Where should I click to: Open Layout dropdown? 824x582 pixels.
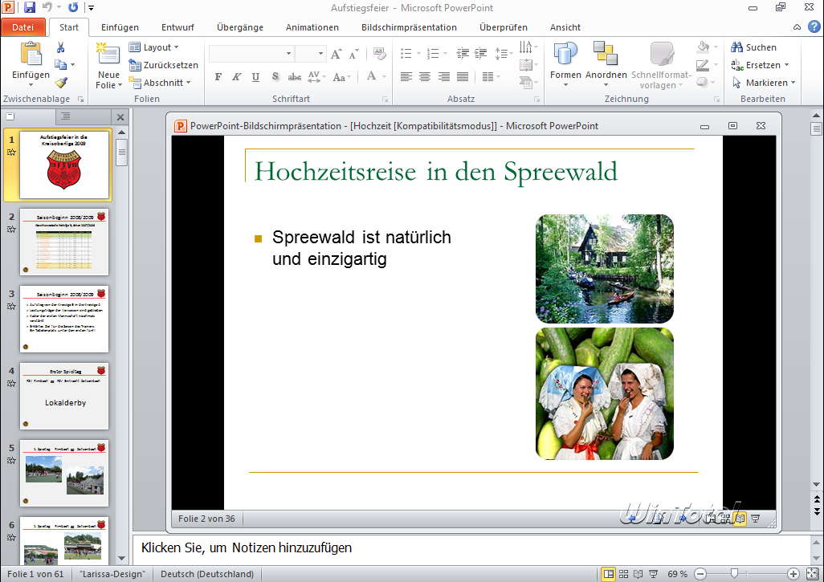point(154,47)
